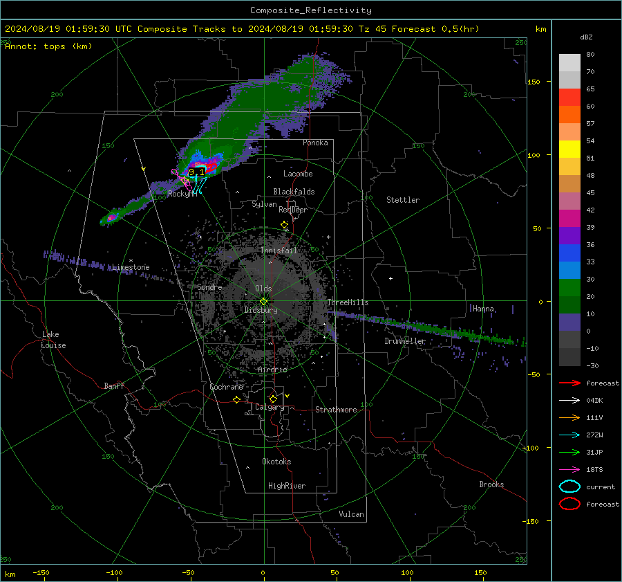Click the yellow diamond marker below Cochrane
Screen dimensions: 622x582
(237, 400)
